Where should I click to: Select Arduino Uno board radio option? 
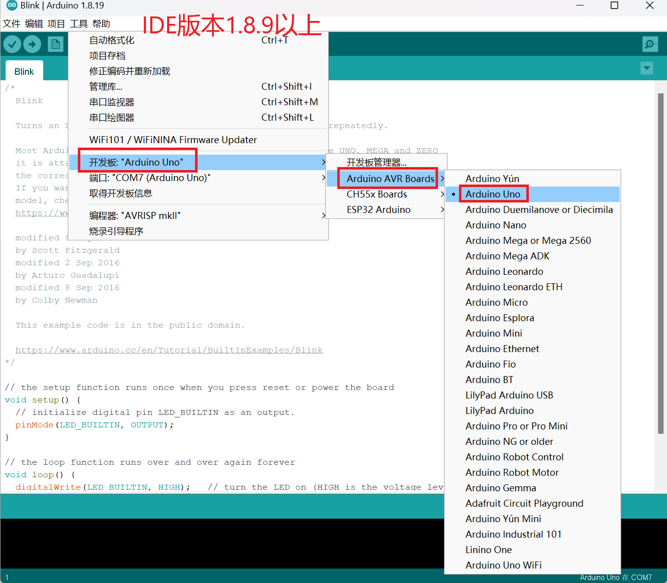click(492, 194)
